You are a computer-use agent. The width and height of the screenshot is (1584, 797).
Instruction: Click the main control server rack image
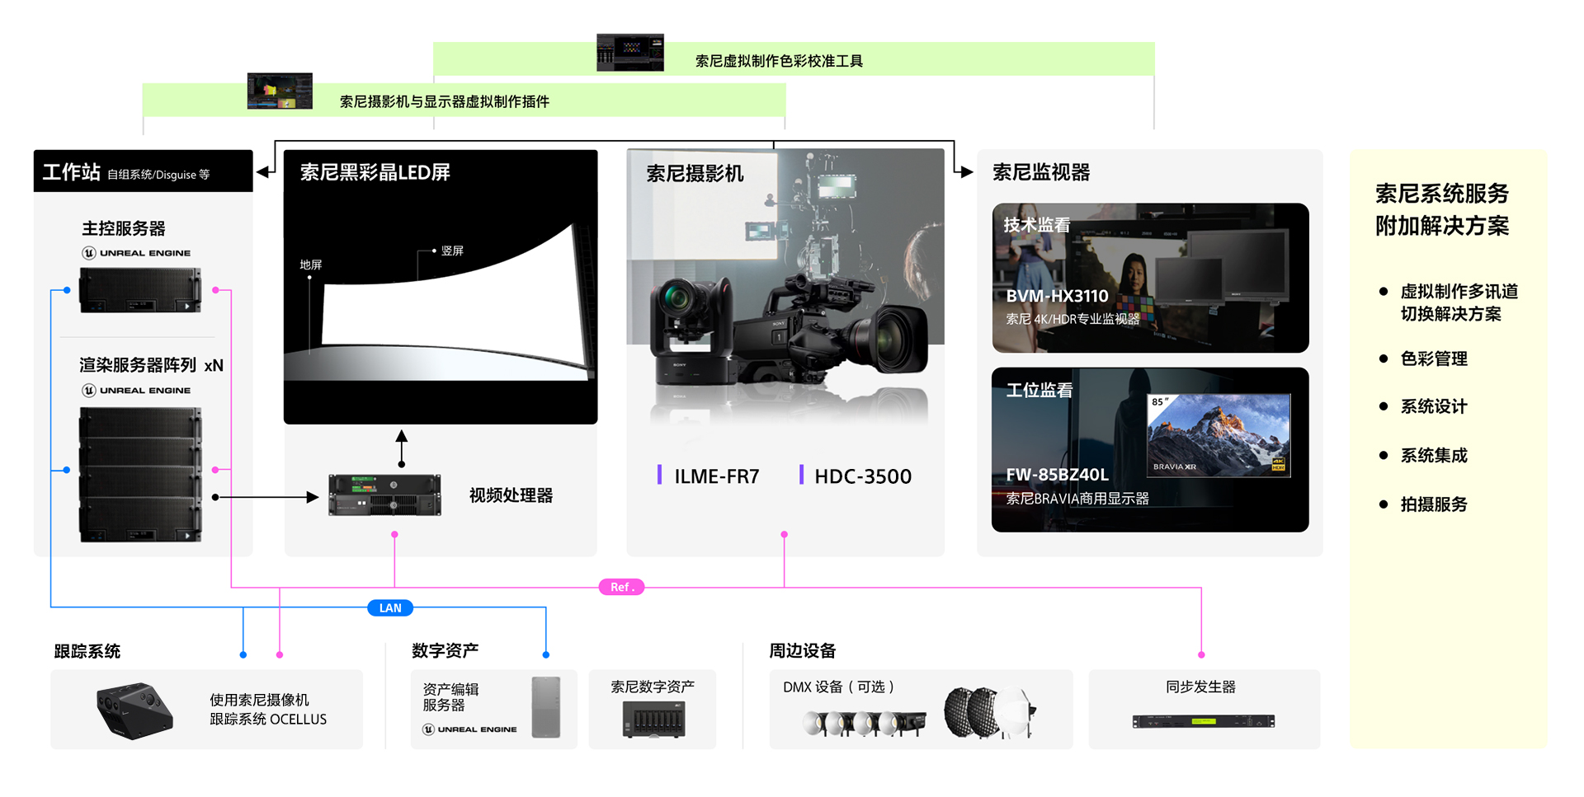click(140, 290)
